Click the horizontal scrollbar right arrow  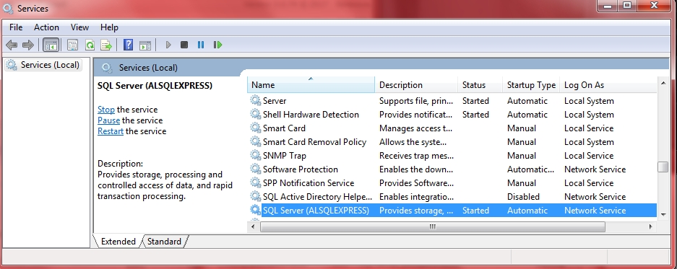[651, 226]
